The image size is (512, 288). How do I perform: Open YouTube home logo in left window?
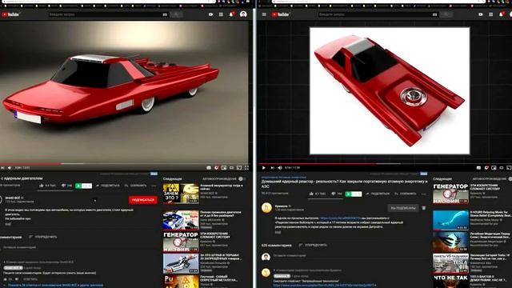tap(10, 14)
